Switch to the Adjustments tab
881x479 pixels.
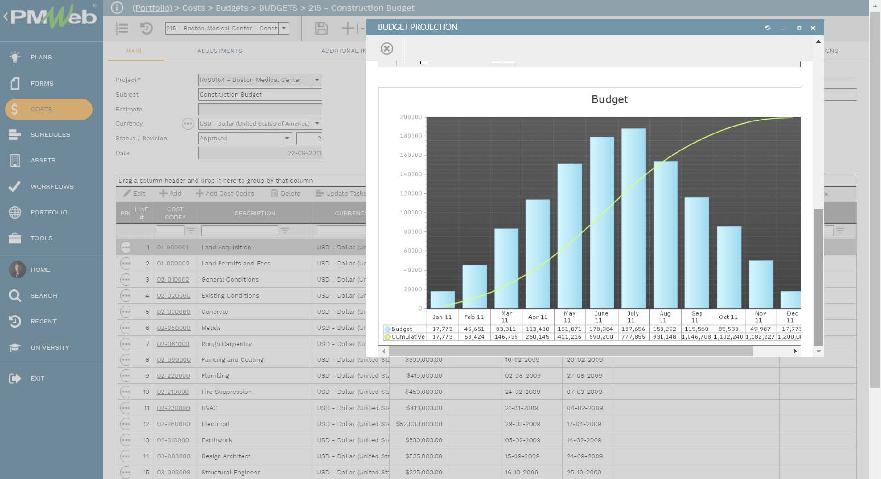pyautogui.click(x=220, y=51)
